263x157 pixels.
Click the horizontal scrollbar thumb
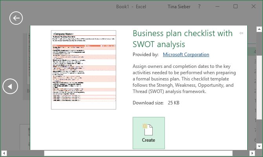pos(139,153)
